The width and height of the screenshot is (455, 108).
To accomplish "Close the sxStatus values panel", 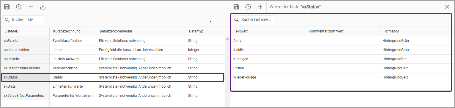I will click(x=447, y=7).
